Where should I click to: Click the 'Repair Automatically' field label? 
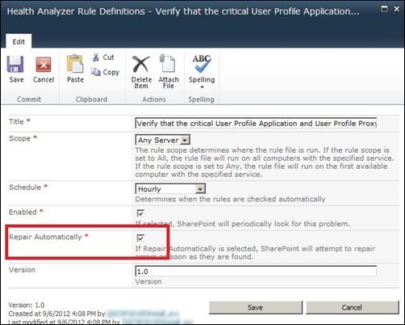pos(45,237)
